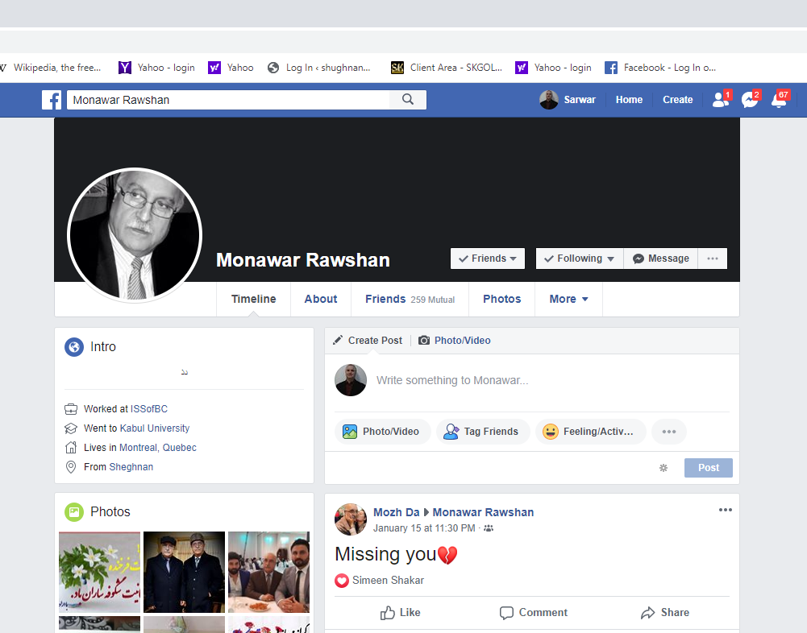Open the ISSofBC workplace link

click(x=148, y=409)
